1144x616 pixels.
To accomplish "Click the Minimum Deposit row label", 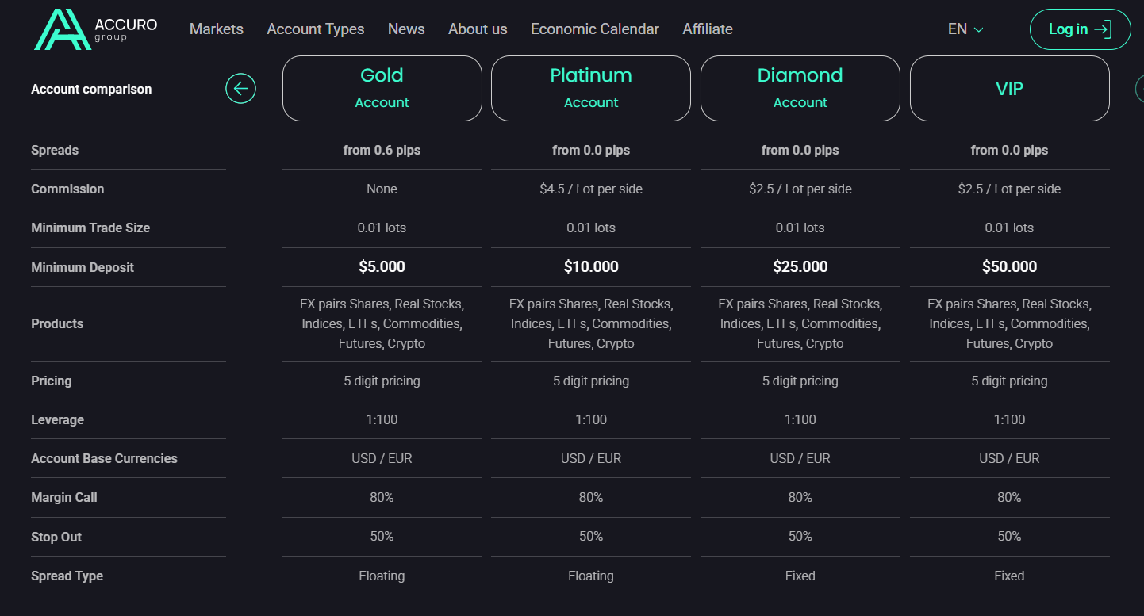I will tap(83, 268).
